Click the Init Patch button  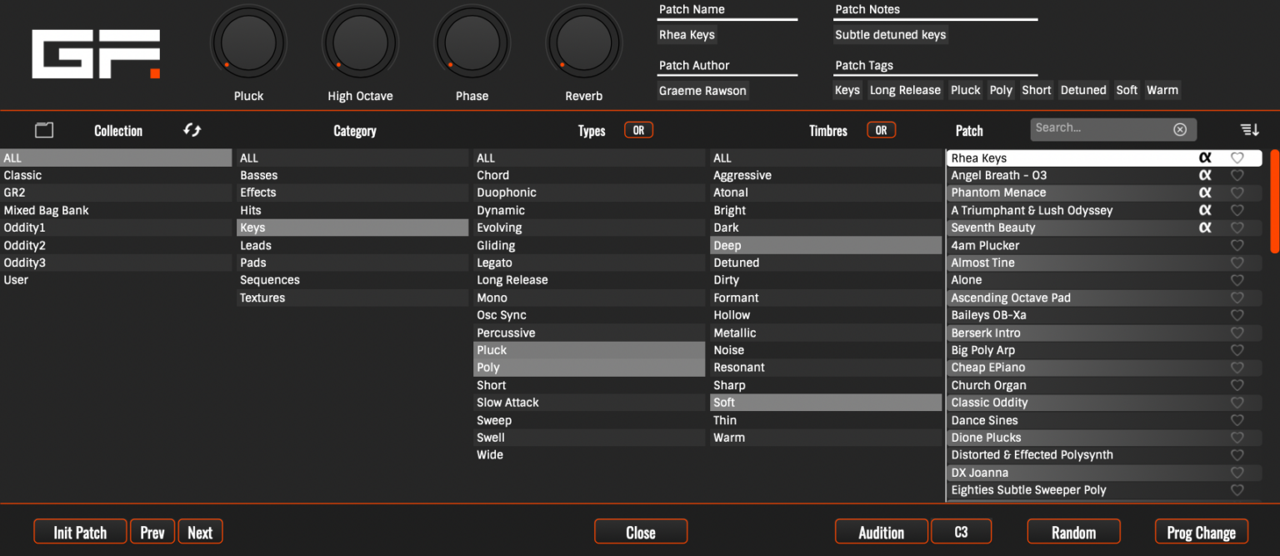tap(80, 531)
